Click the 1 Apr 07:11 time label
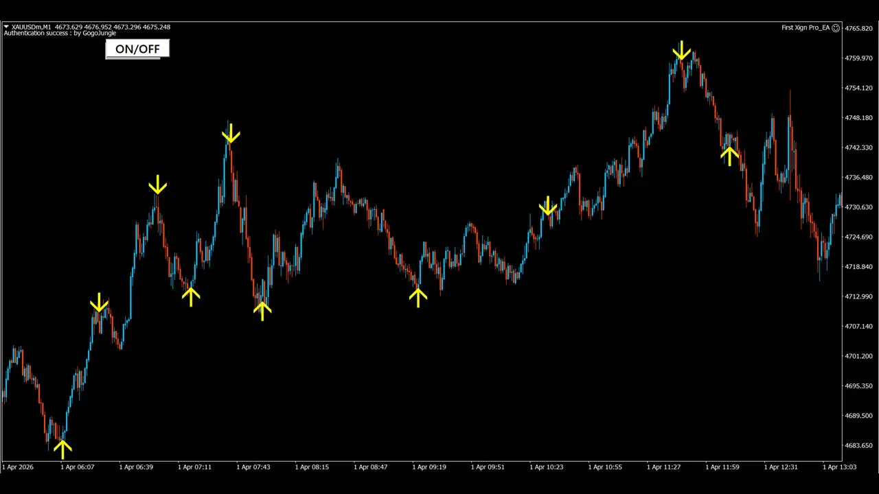 point(195,467)
